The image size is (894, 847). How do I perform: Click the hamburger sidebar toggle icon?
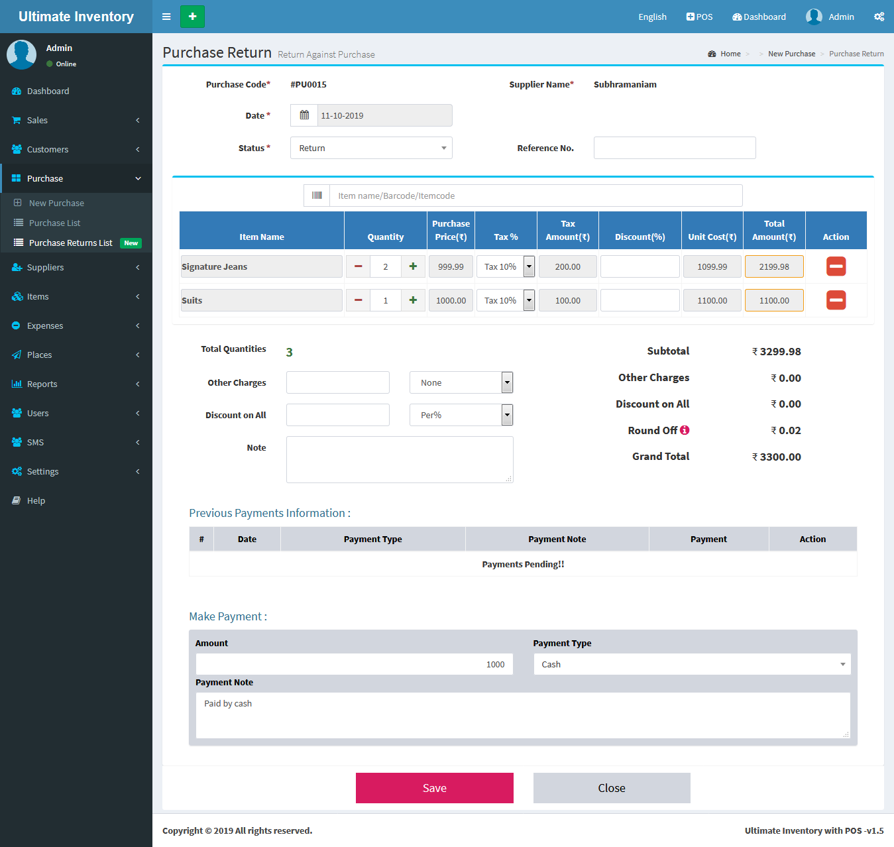pyautogui.click(x=166, y=17)
